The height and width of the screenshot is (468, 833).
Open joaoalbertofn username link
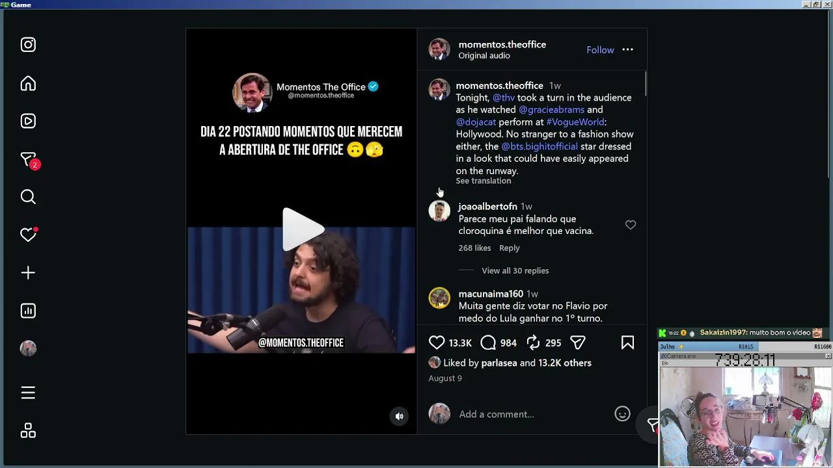pos(487,207)
